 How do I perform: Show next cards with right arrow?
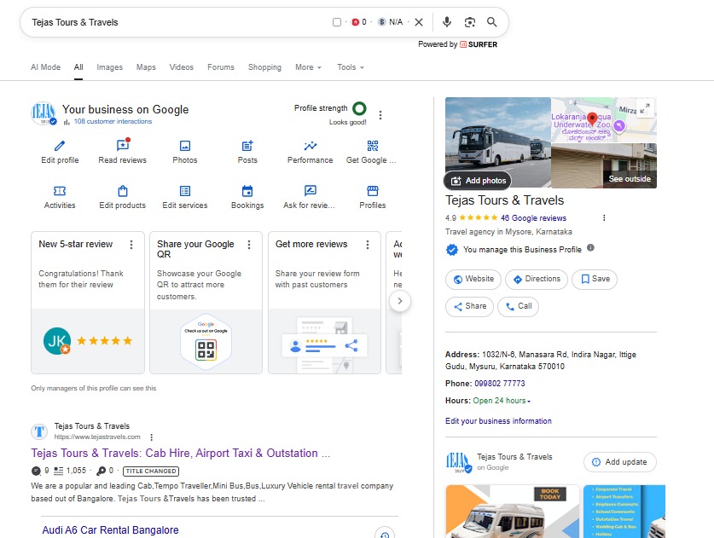tap(400, 301)
